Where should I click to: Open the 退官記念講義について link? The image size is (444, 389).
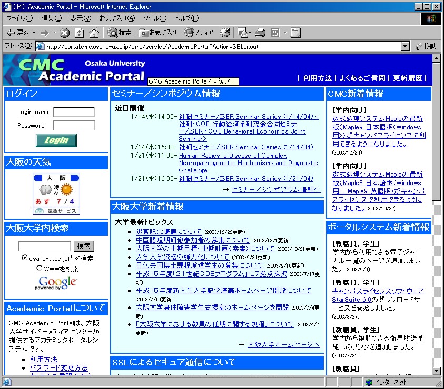[x=169, y=232]
